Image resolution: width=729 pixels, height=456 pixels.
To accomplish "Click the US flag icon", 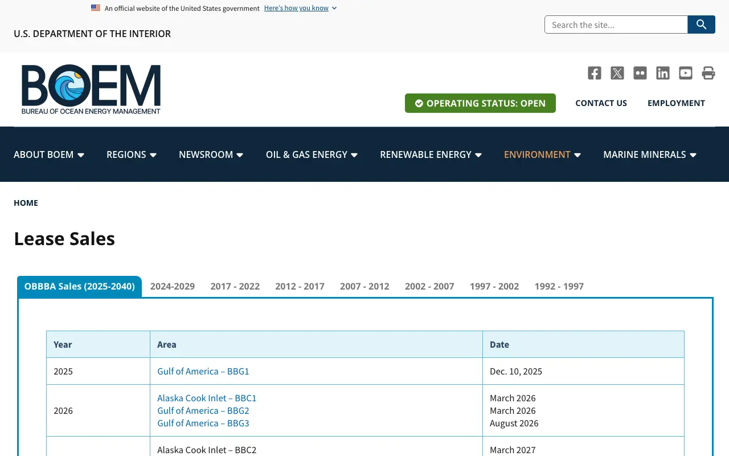I will click(96, 8).
